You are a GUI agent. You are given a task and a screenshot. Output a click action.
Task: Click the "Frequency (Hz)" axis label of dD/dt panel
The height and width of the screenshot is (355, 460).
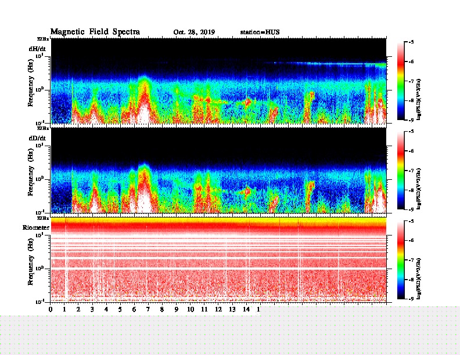pyautogui.click(x=31, y=173)
